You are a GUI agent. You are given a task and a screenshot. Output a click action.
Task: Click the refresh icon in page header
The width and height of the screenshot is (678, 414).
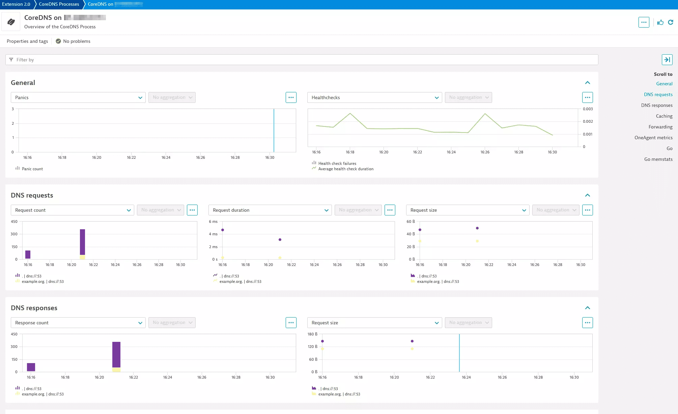click(x=671, y=22)
